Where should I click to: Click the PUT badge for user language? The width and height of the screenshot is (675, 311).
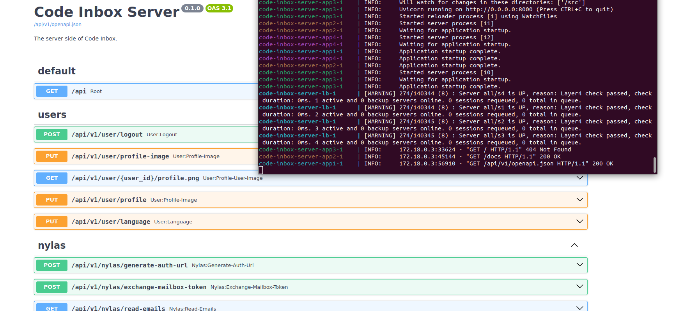click(52, 221)
